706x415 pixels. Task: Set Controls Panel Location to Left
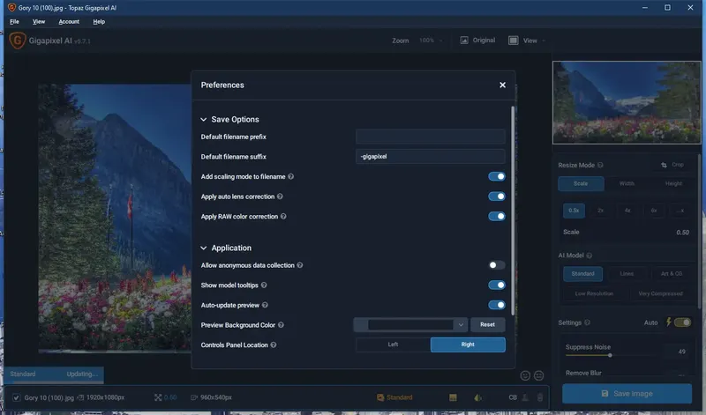tap(393, 345)
